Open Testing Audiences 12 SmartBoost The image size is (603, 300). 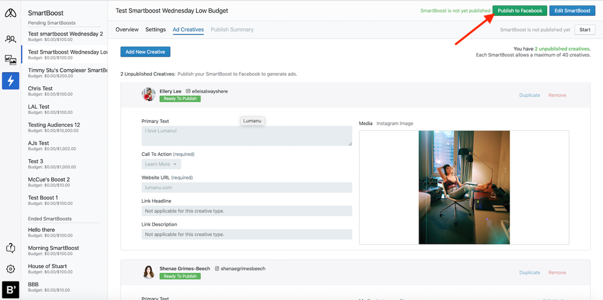[65, 127]
